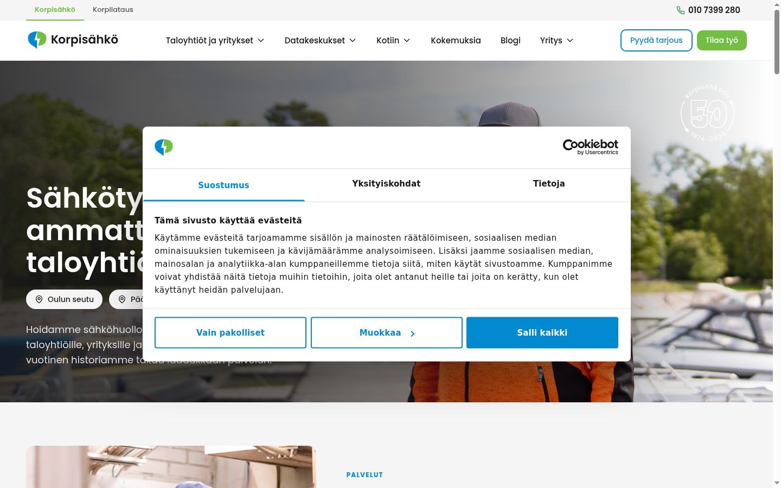This screenshot has width=781, height=488.
Task: Open Muokkaa cookie customization
Action: [387, 333]
